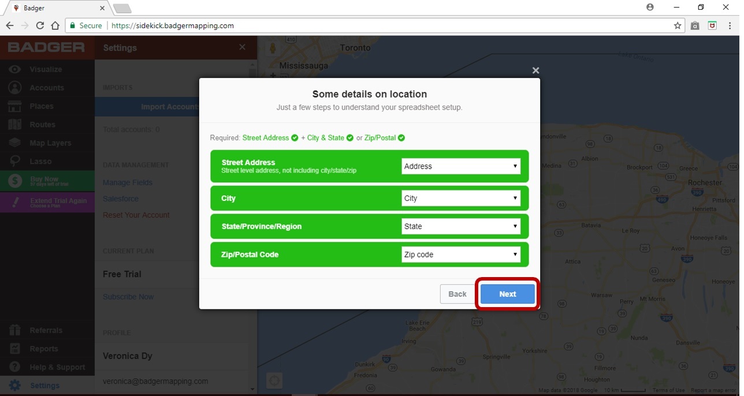744x396 pixels.
Task: Click the veronica@badgermapping.com email text
Action: 155,381
